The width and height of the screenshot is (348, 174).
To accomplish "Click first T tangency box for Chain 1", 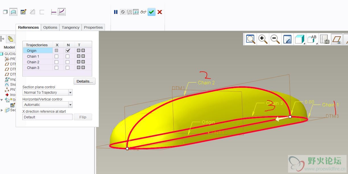I will (x=78, y=56).
